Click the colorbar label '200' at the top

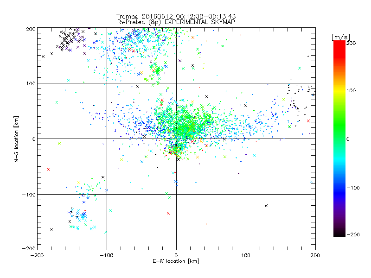(x=351, y=43)
